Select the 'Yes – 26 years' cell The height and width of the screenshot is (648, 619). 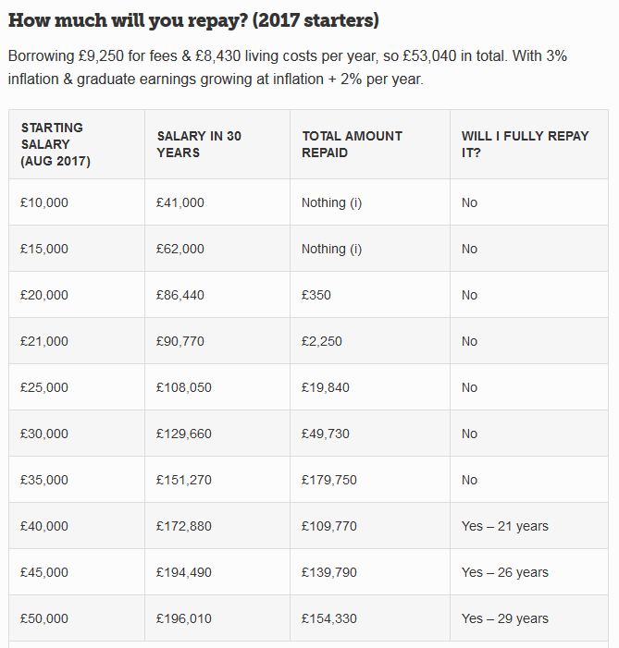pyautogui.click(x=529, y=572)
